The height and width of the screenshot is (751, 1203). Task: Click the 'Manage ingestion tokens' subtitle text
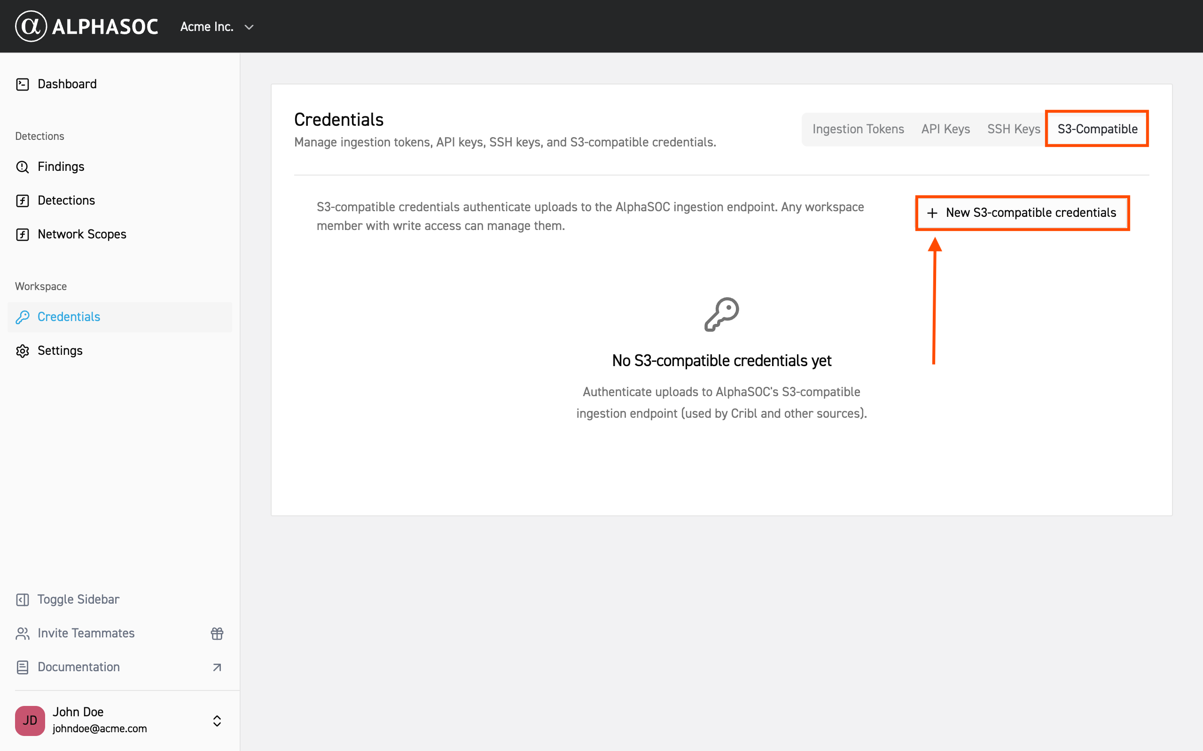point(505,143)
